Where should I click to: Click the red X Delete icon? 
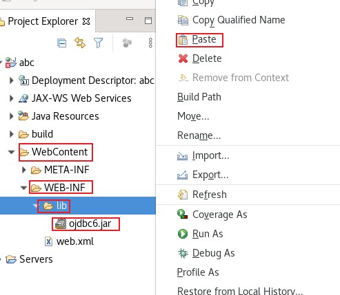(183, 58)
